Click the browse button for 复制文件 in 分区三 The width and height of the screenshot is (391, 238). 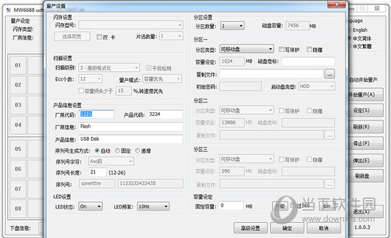329,185
